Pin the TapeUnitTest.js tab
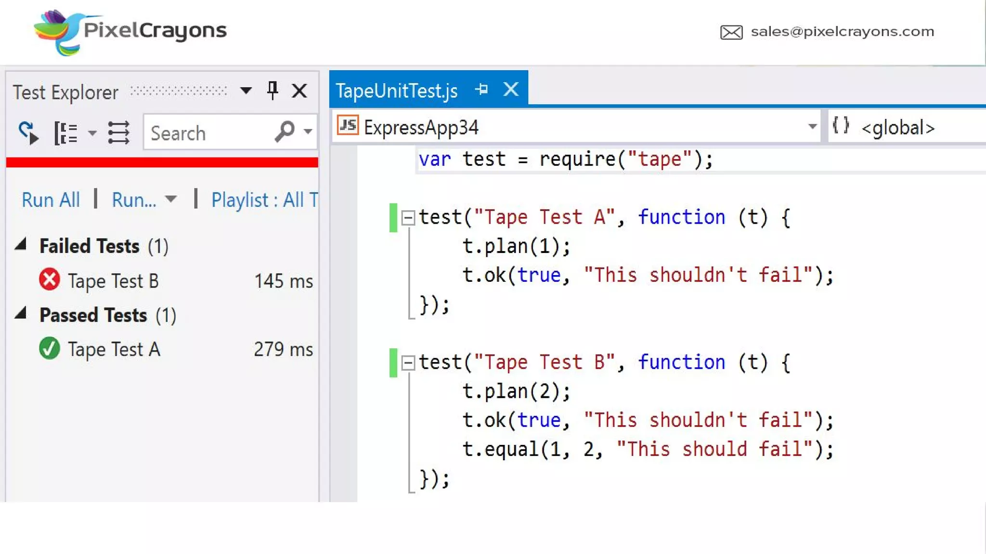 click(x=481, y=89)
